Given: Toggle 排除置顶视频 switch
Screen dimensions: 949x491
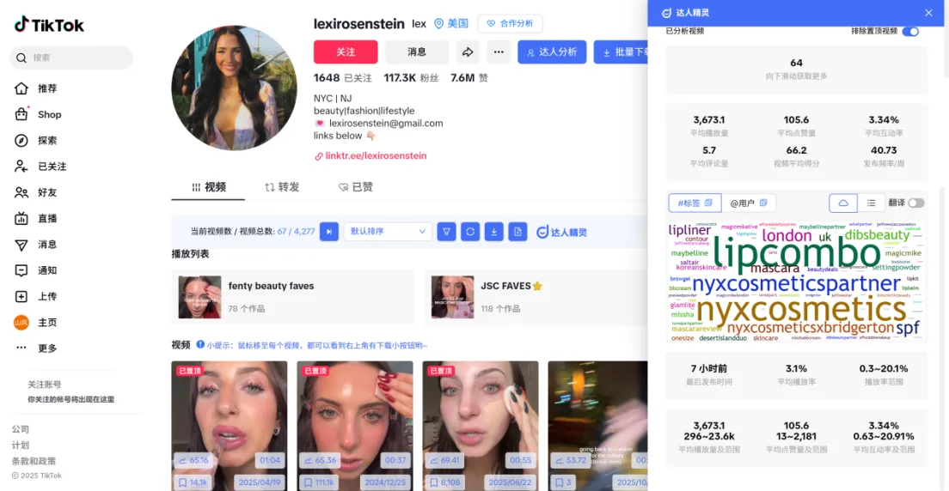Looking at the screenshot, I should (910, 32).
